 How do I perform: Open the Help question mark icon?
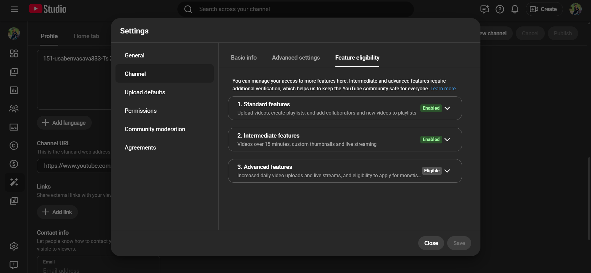pos(500,9)
